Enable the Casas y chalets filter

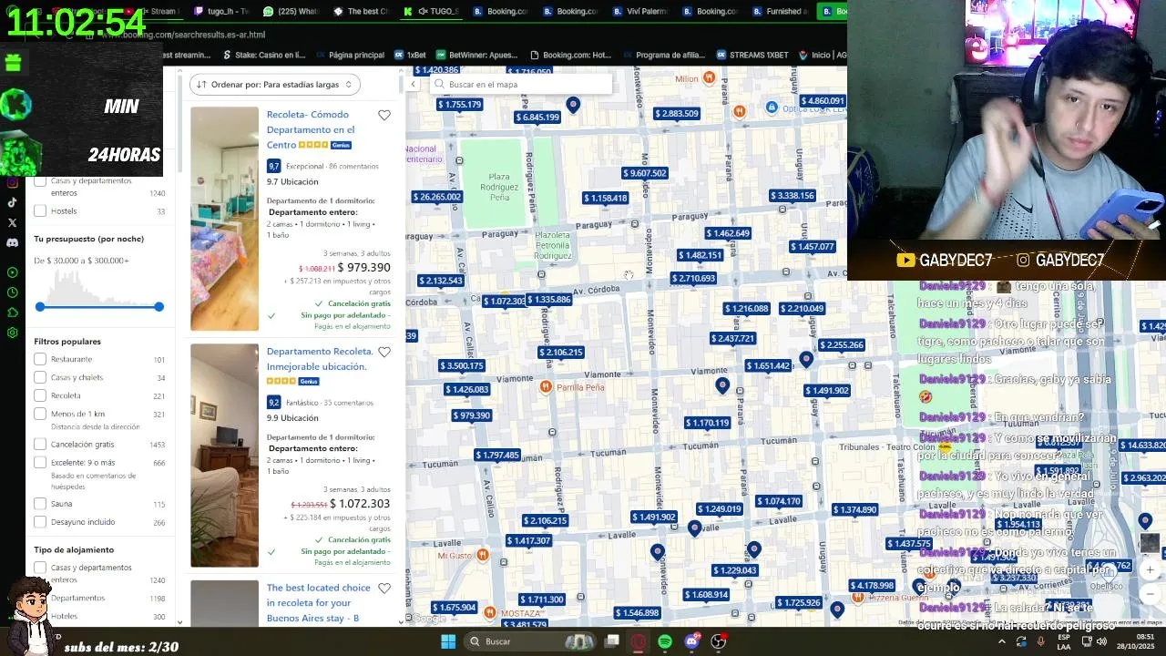tap(40, 377)
